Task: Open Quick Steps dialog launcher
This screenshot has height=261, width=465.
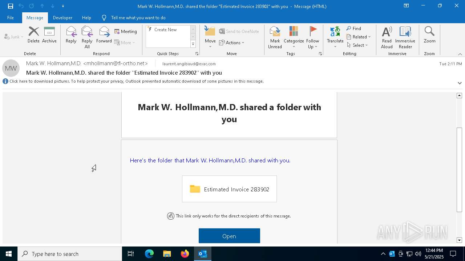Action: [x=197, y=54]
